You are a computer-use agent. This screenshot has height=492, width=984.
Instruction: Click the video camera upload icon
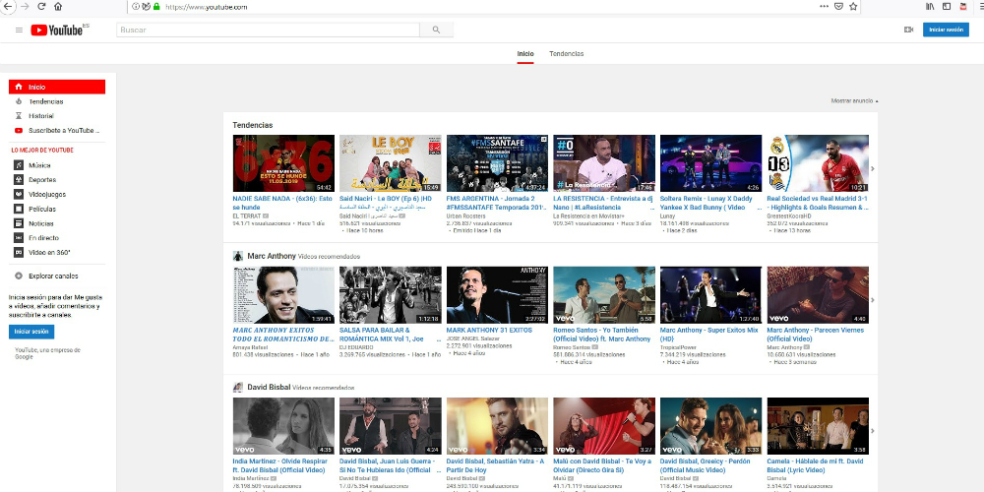pos(908,30)
